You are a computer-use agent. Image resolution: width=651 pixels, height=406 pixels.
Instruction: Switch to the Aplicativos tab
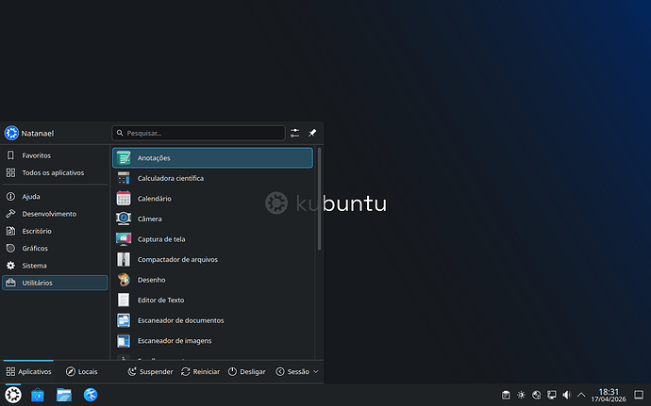click(x=28, y=371)
